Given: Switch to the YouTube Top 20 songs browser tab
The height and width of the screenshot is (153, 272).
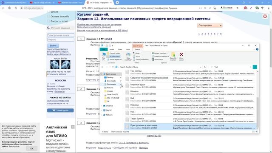Looking at the screenshot, I should pyautogui.click(x=42, y=3).
